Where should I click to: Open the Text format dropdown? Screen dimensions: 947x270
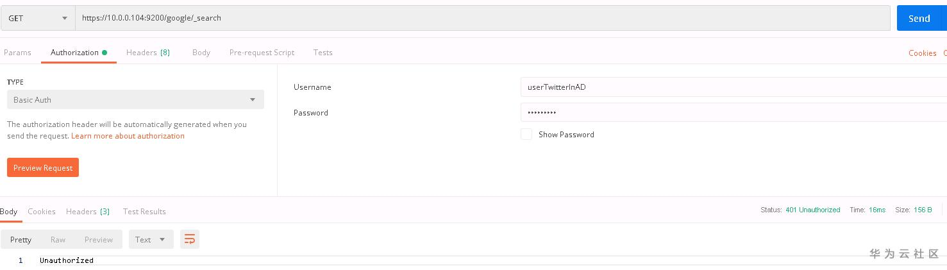(x=151, y=239)
